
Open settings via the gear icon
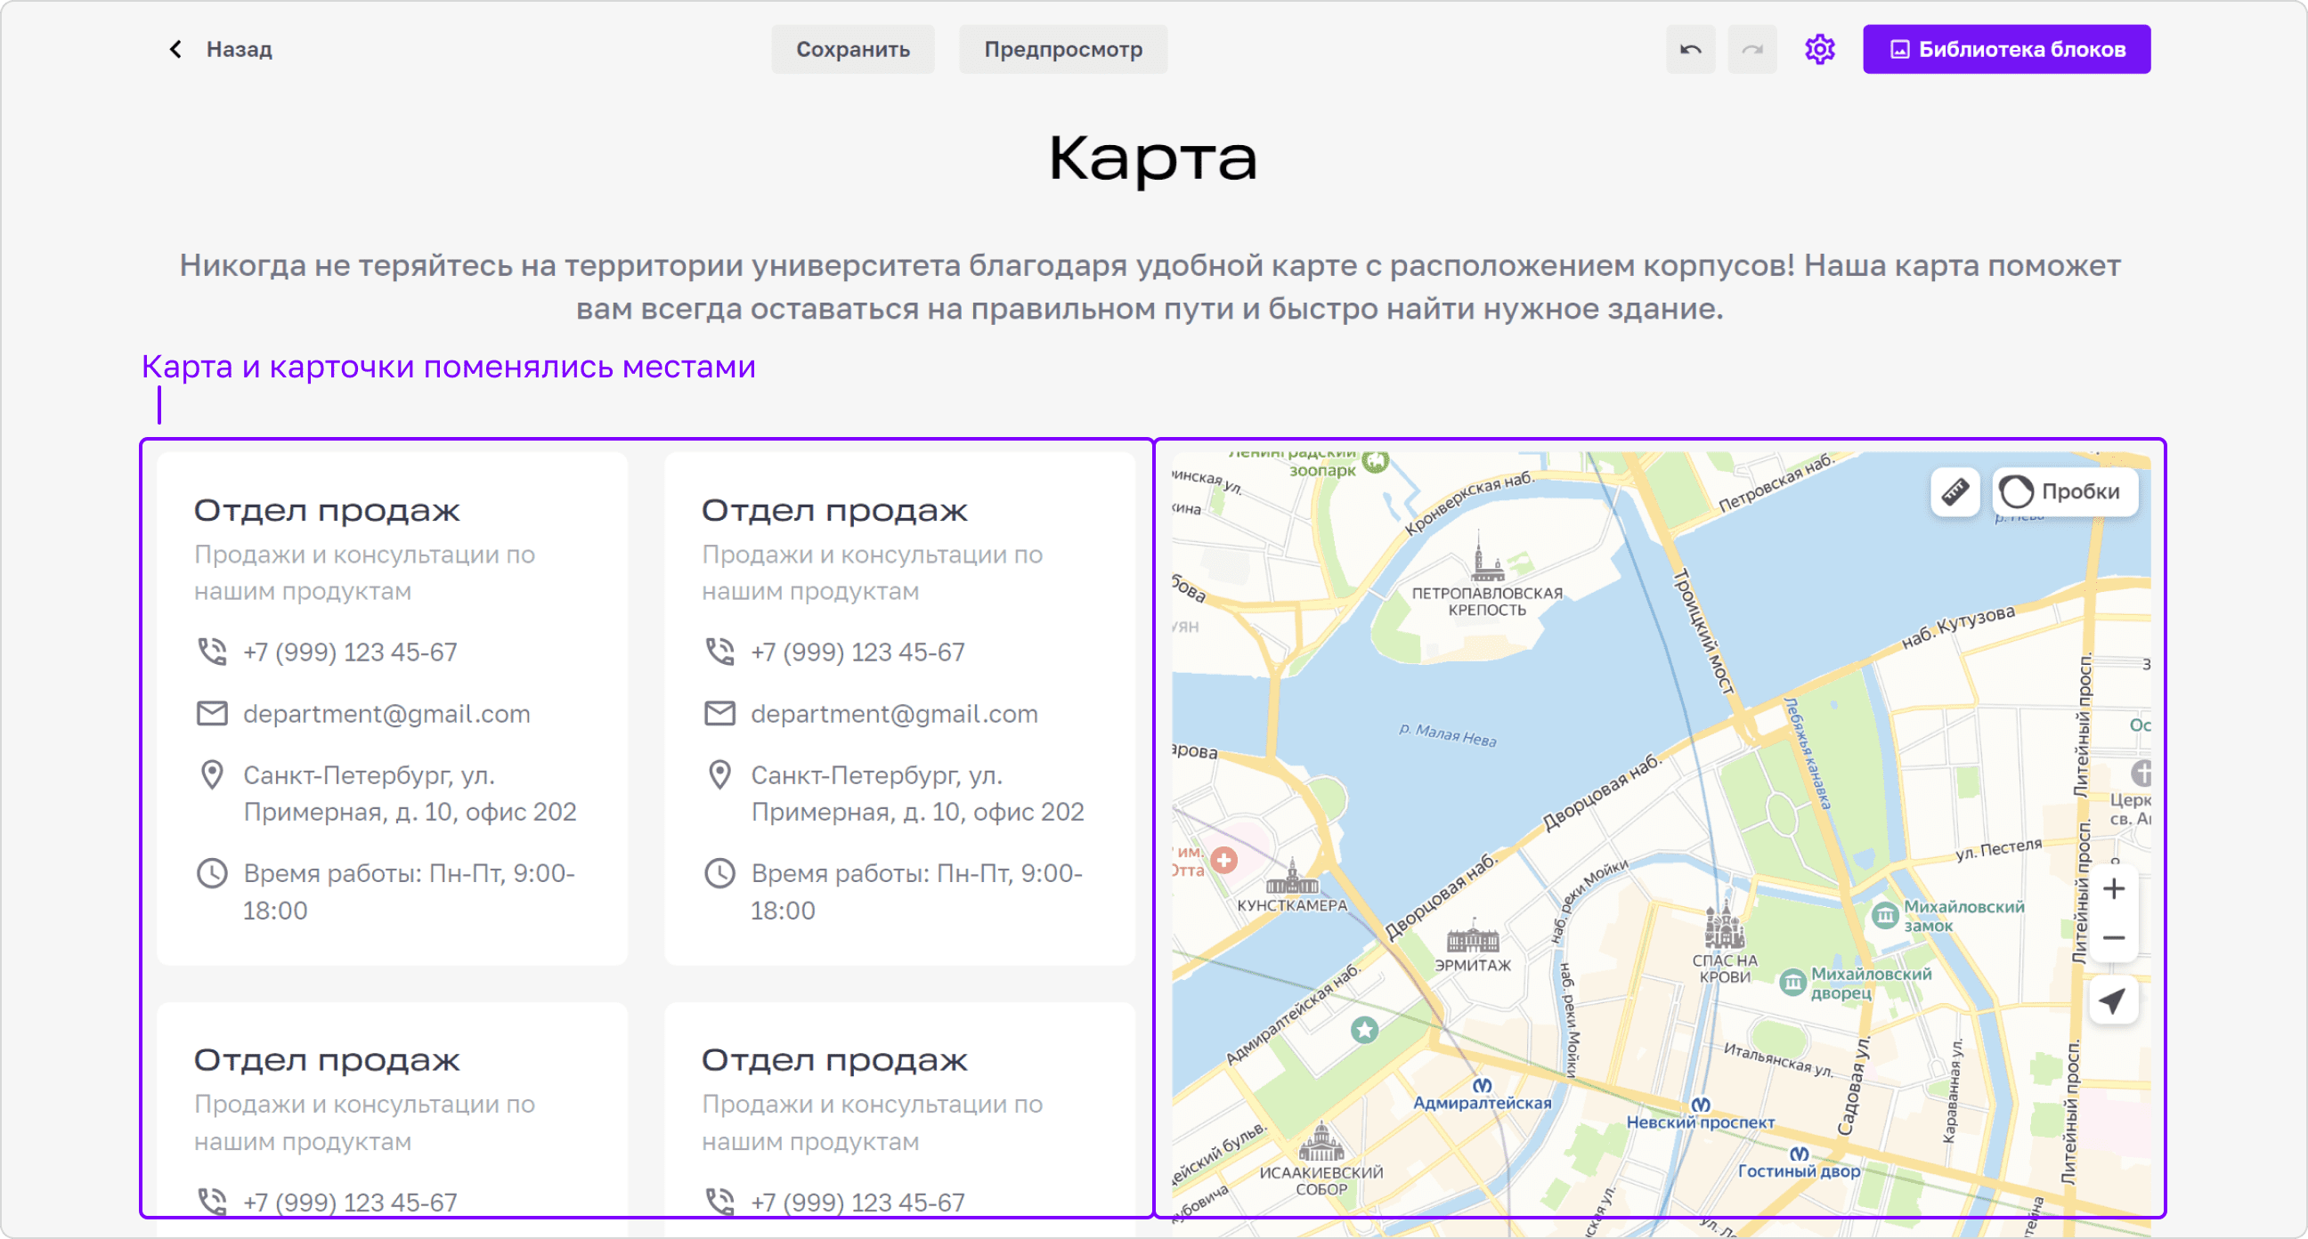[1820, 49]
